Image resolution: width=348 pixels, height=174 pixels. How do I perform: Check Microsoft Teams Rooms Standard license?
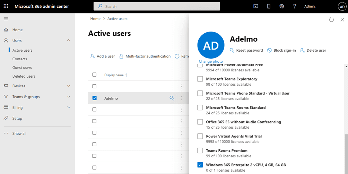click(200, 107)
